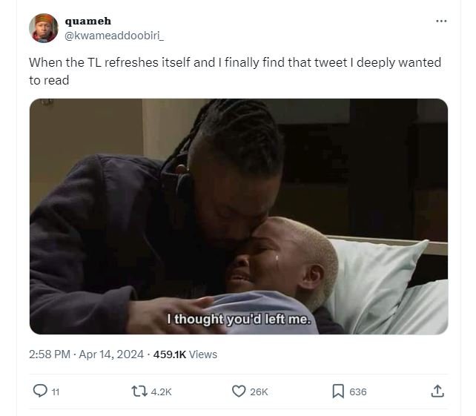Click the 636 bookmarks count
This screenshot has height=416, width=476.
[358, 392]
